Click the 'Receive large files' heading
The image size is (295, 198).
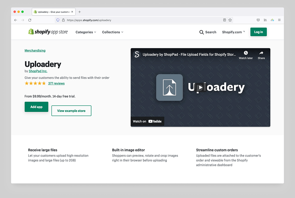click(x=43, y=150)
